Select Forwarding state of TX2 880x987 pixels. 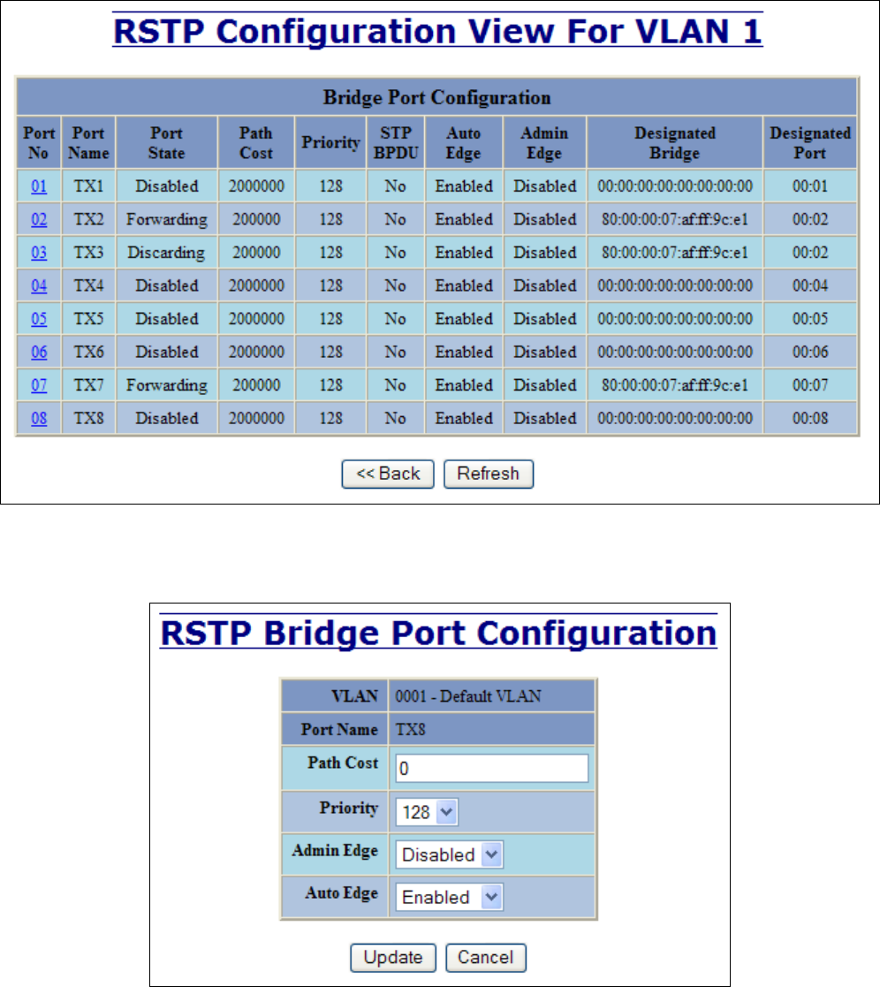167,220
